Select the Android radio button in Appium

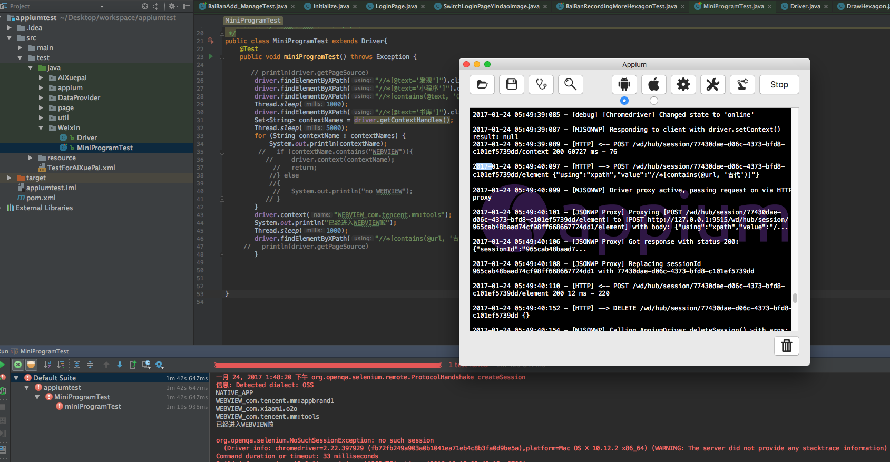point(624,101)
